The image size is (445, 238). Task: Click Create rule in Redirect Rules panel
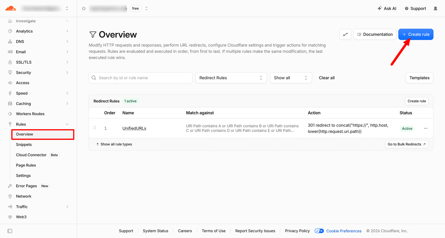[417, 101]
